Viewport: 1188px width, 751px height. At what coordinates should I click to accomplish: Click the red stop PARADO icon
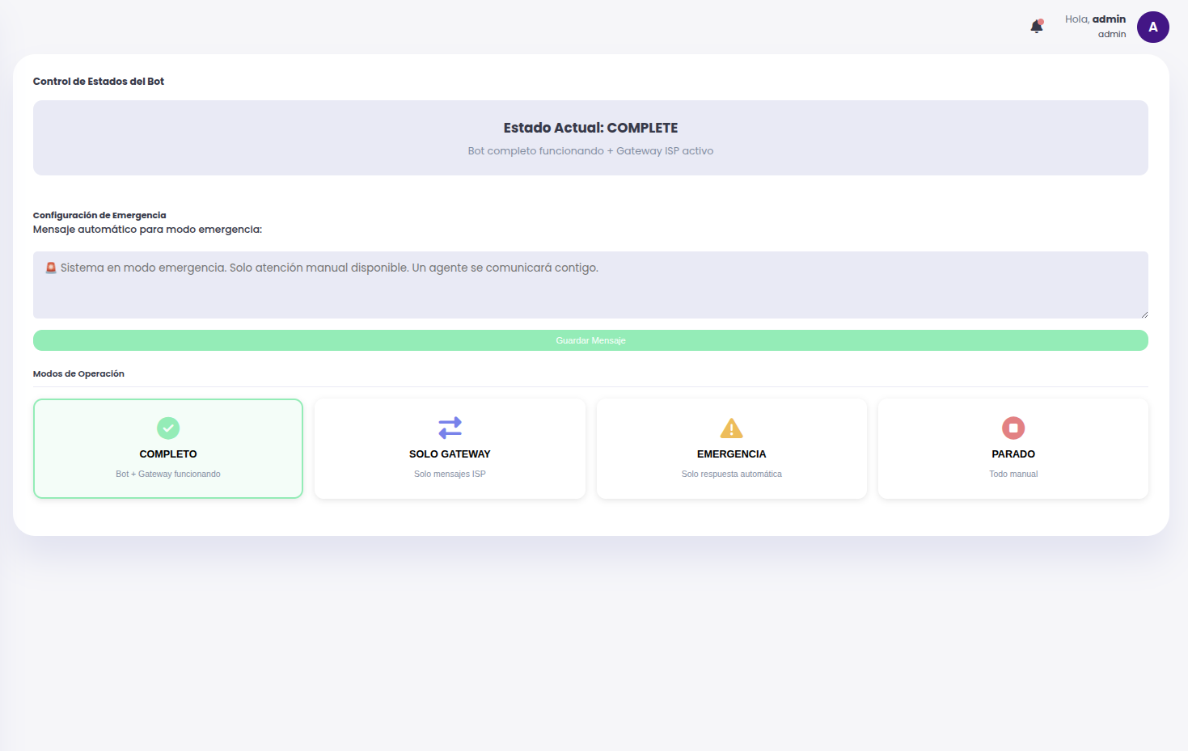1013,428
